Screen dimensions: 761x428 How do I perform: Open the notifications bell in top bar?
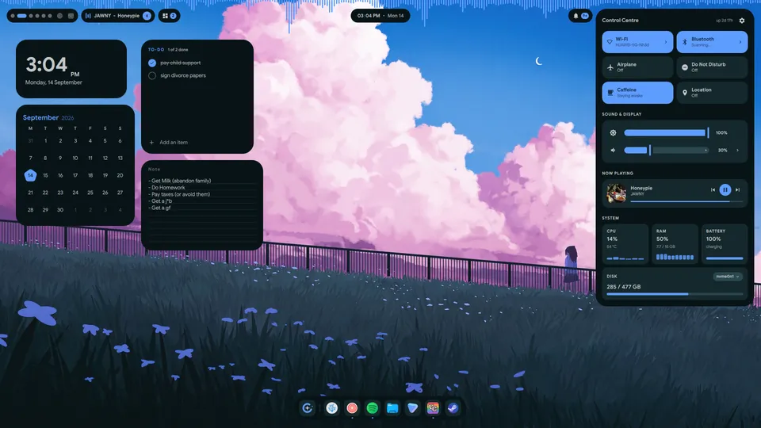tap(576, 16)
